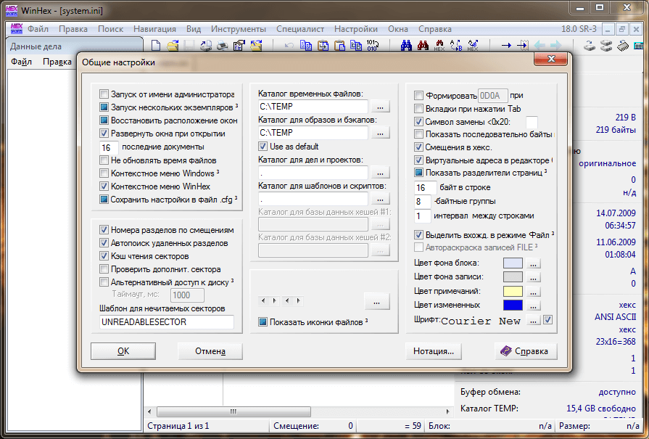The width and height of the screenshot is (649, 439).
Task: Open the 'Инструменты' menu
Action: coord(239,29)
